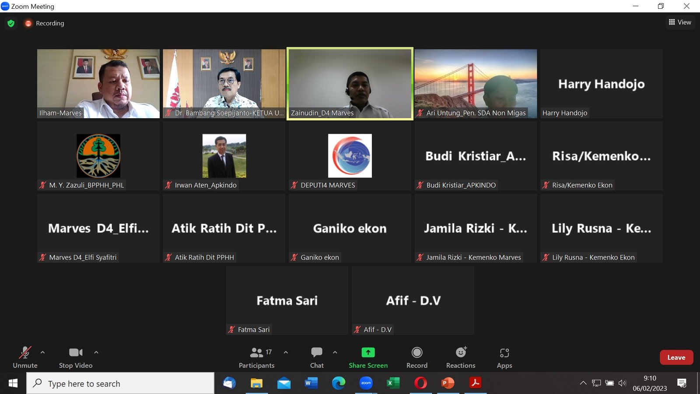Click muted mic icon beside Ganiko ekon name
Screen dimensions: 700x394
click(x=294, y=257)
